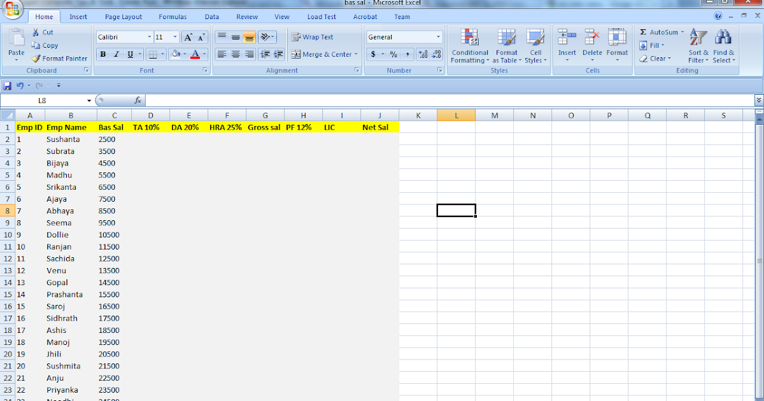Apply bold formatting from Font group

(103, 53)
